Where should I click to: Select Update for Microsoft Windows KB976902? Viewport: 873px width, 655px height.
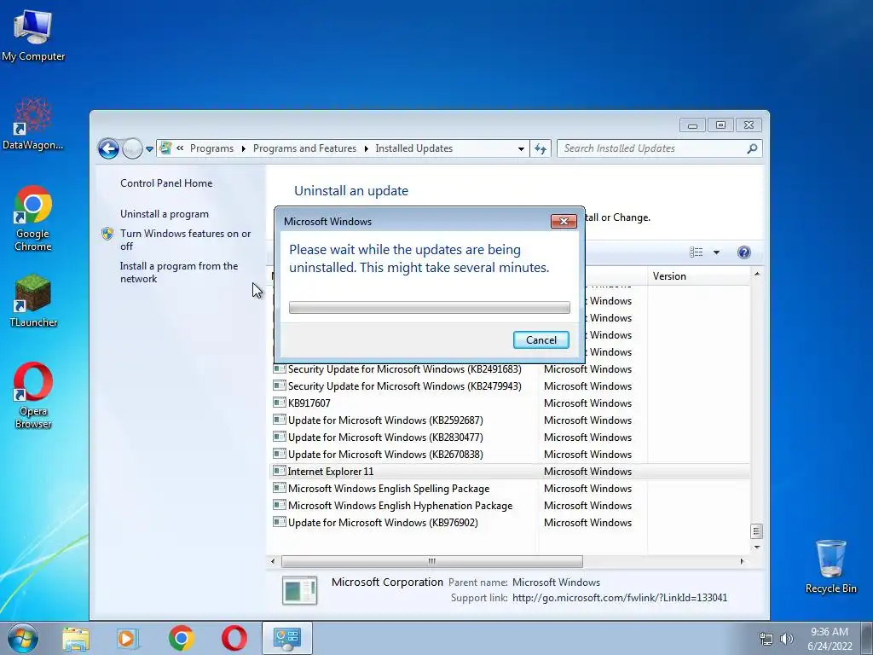click(x=510, y=523)
